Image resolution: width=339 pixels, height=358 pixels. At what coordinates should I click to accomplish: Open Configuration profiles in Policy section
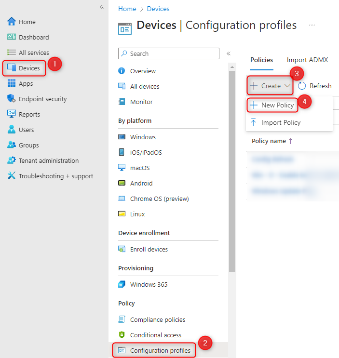point(160,350)
